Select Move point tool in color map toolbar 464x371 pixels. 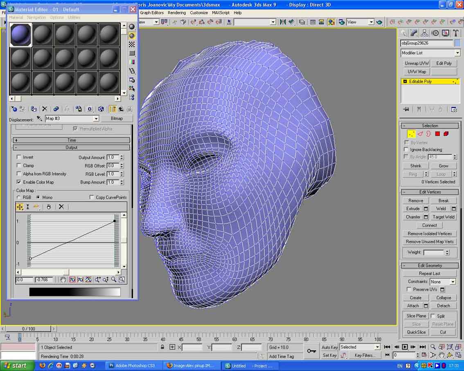tap(20, 207)
